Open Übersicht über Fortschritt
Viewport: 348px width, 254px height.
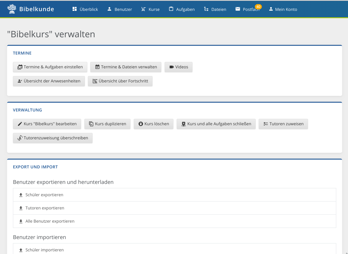click(x=120, y=81)
